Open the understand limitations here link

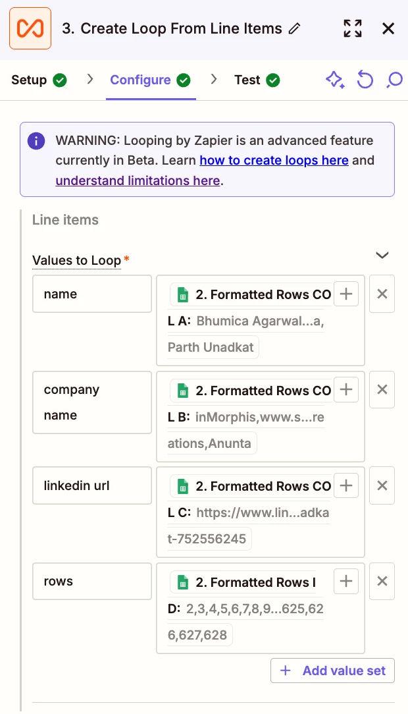pyautogui.click(x=138, y=180)
